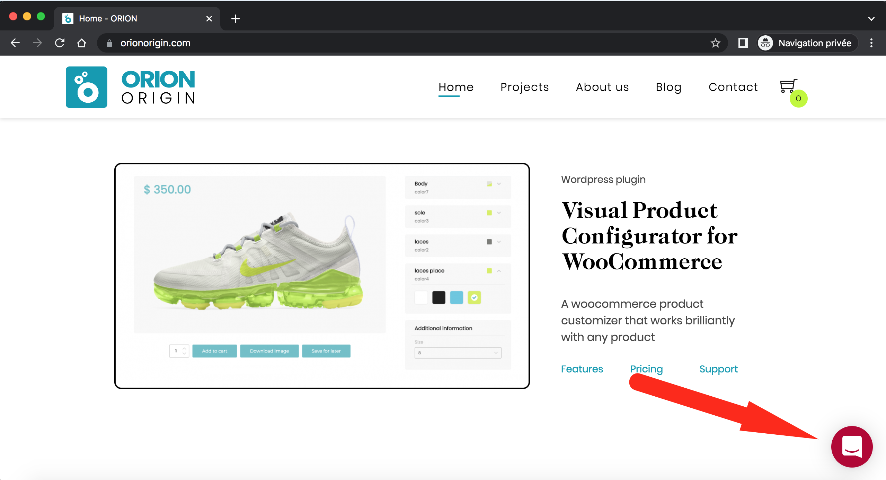Open the side panel icon

(x=743, y=43)
